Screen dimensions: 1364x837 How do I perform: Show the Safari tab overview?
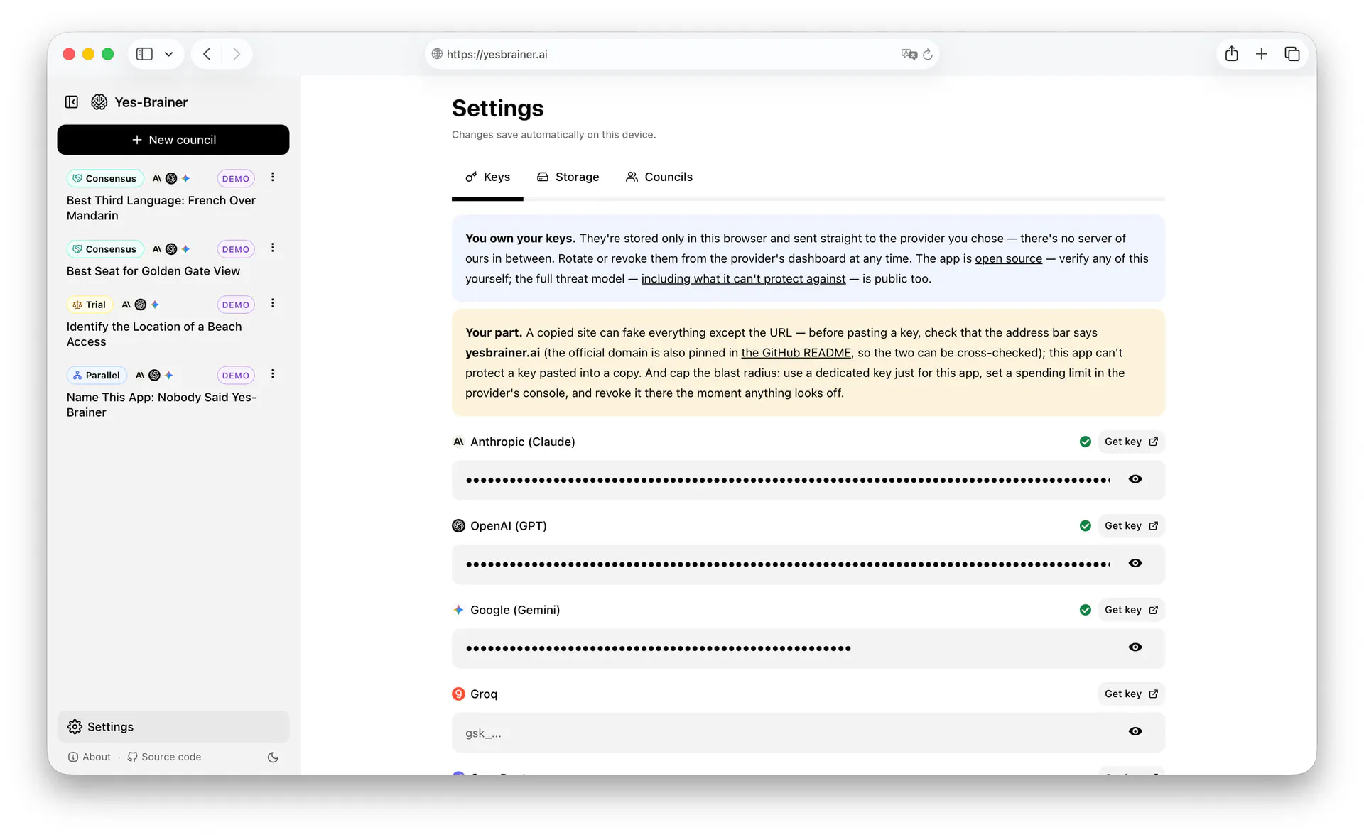1292,54
